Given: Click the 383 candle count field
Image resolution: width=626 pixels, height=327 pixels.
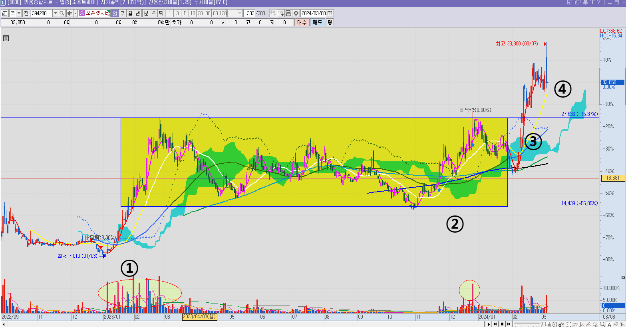Looking at the screenshot, I should click(x=249, y=13).
